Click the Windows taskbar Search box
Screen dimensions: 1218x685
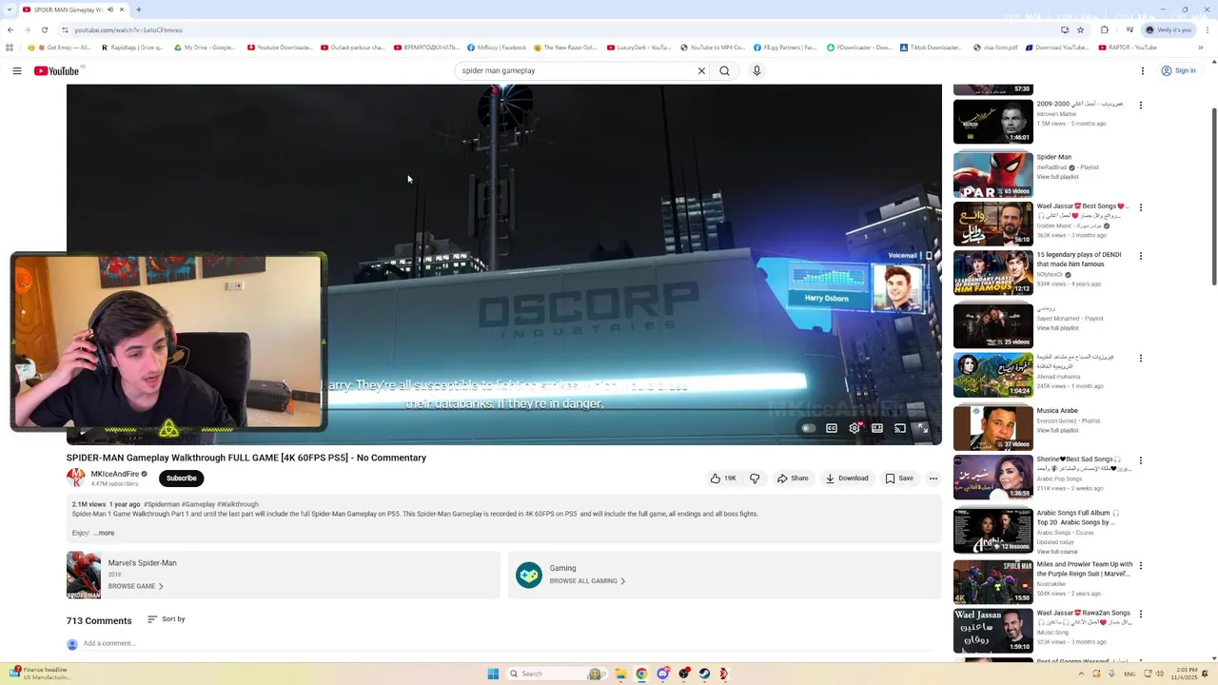pos(557,674)
